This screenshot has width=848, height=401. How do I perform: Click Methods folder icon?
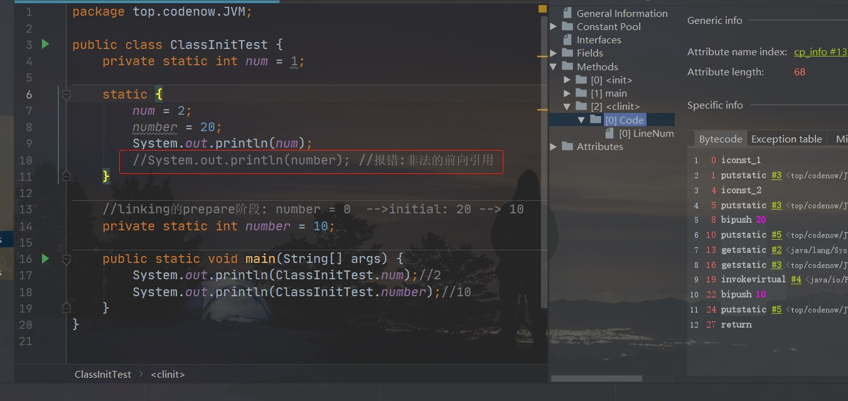567,67
